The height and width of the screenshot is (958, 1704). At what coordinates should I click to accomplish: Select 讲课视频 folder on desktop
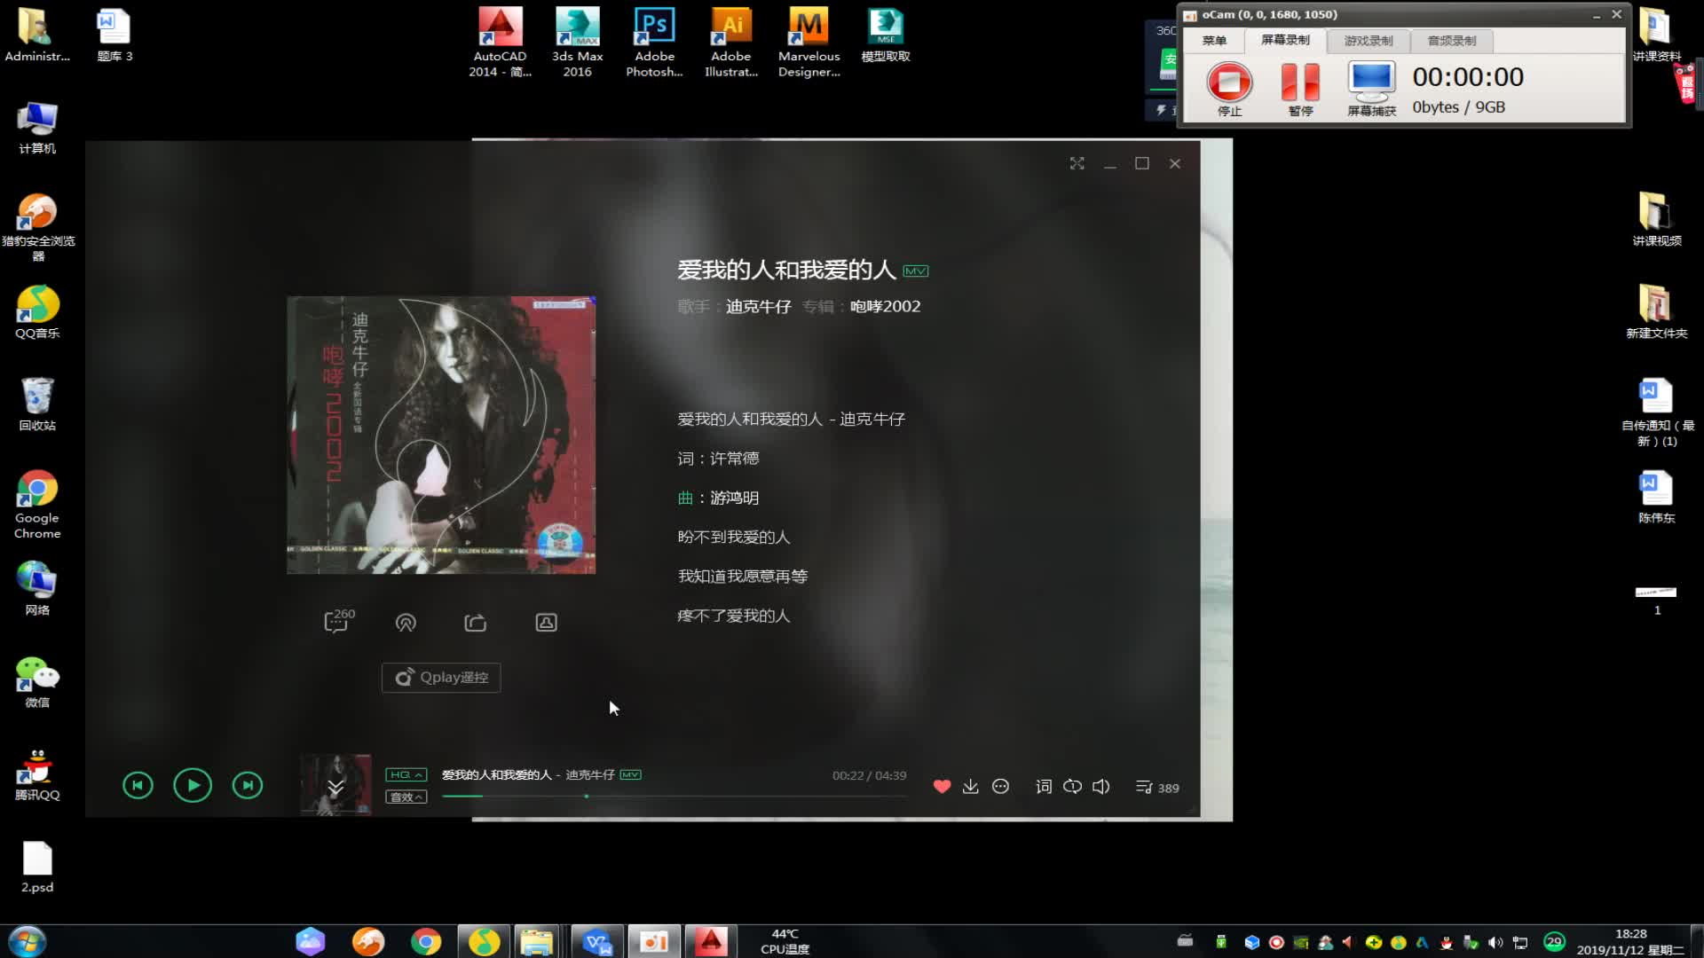click(x=1656, y=219)
